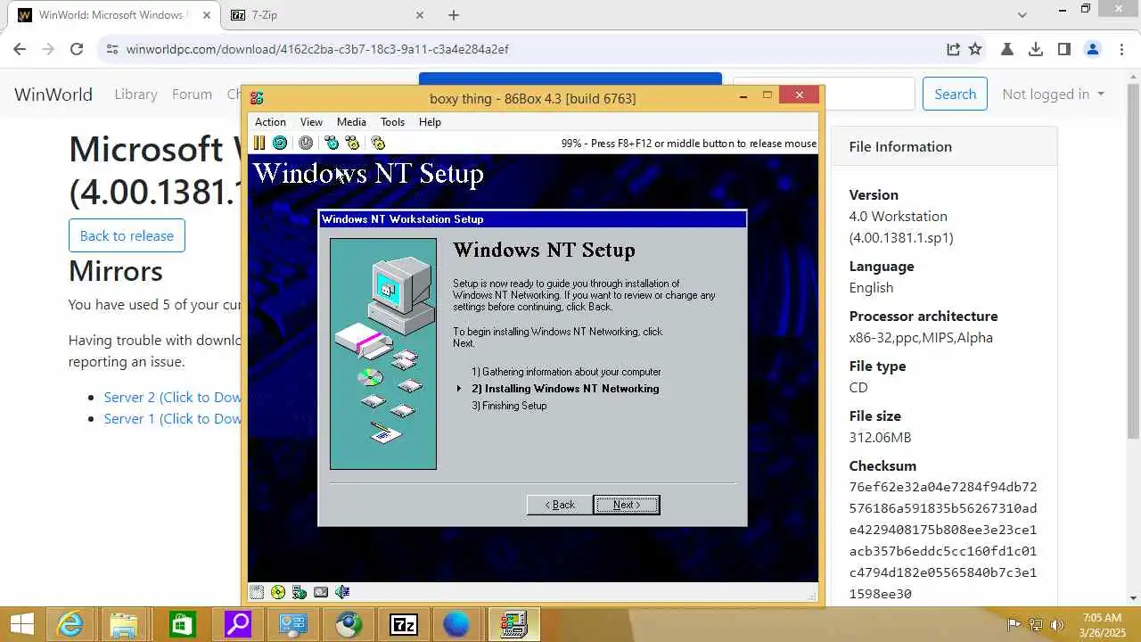Open the green Store app on taskbar
The height and width of the screenshot is (642, 1141).
point(181,624)
